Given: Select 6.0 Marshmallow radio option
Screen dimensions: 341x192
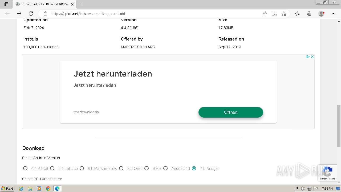Looking at the screenshot, I should tap(82, 168).
